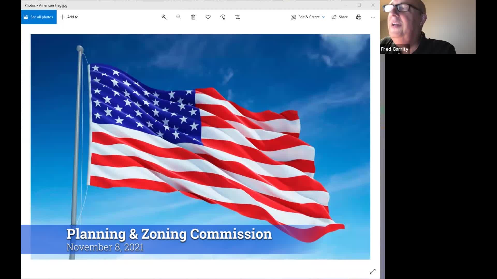Click the Photos title bar
The height and width of the screenshot is (279, 497).
click(181, 5)
